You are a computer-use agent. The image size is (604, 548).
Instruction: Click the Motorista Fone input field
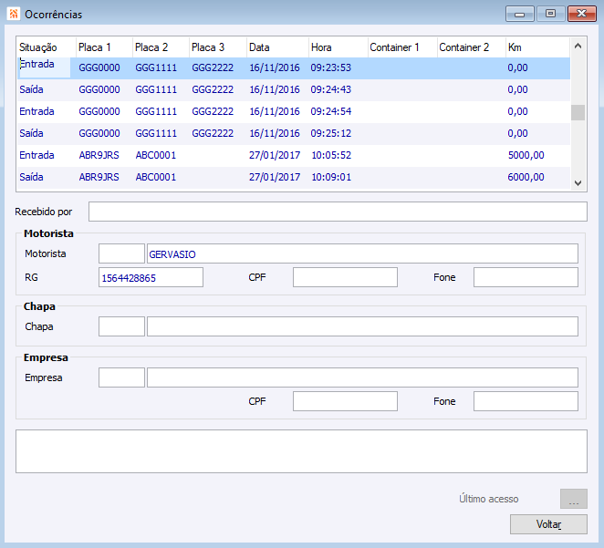coord(526,277)
